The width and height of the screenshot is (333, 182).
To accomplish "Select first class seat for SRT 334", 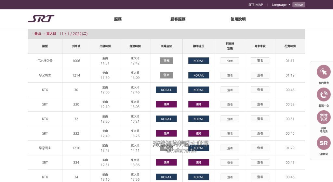I will pyautogui.click(x=166, y=163).
